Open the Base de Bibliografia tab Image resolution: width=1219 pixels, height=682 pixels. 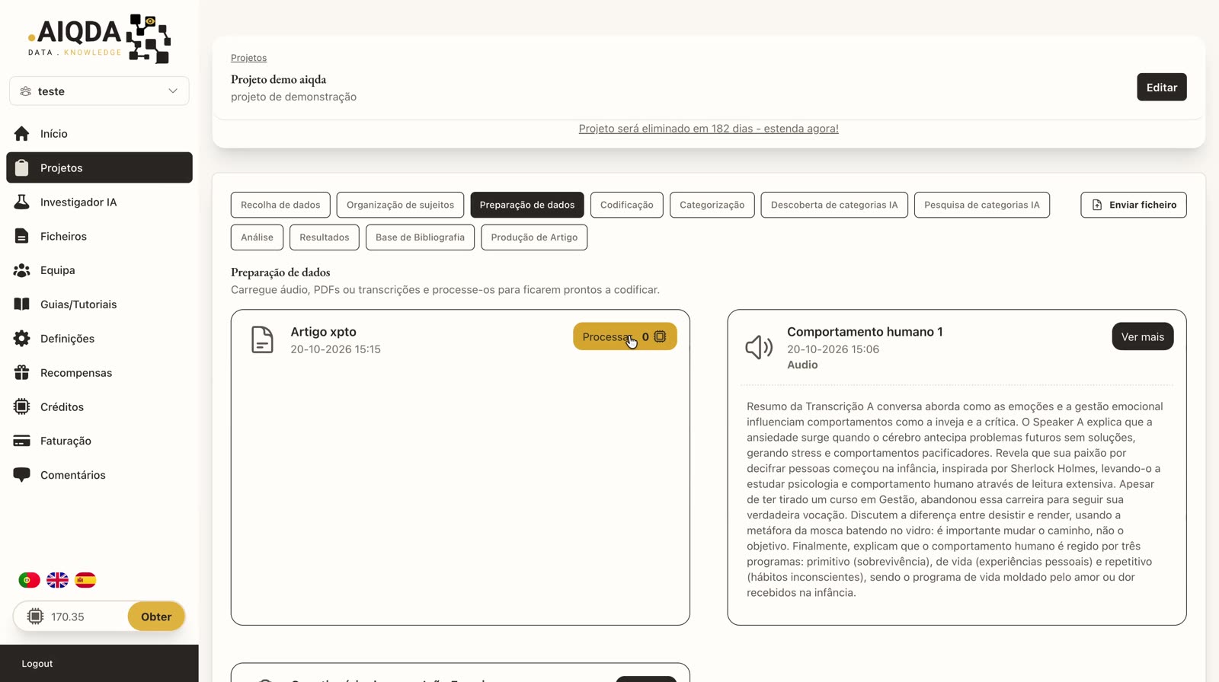click(420, 237)
